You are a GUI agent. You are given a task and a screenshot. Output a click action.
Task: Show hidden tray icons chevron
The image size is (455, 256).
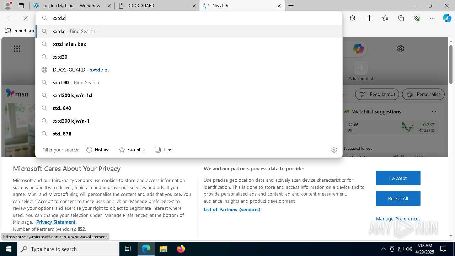click(383, 249)
